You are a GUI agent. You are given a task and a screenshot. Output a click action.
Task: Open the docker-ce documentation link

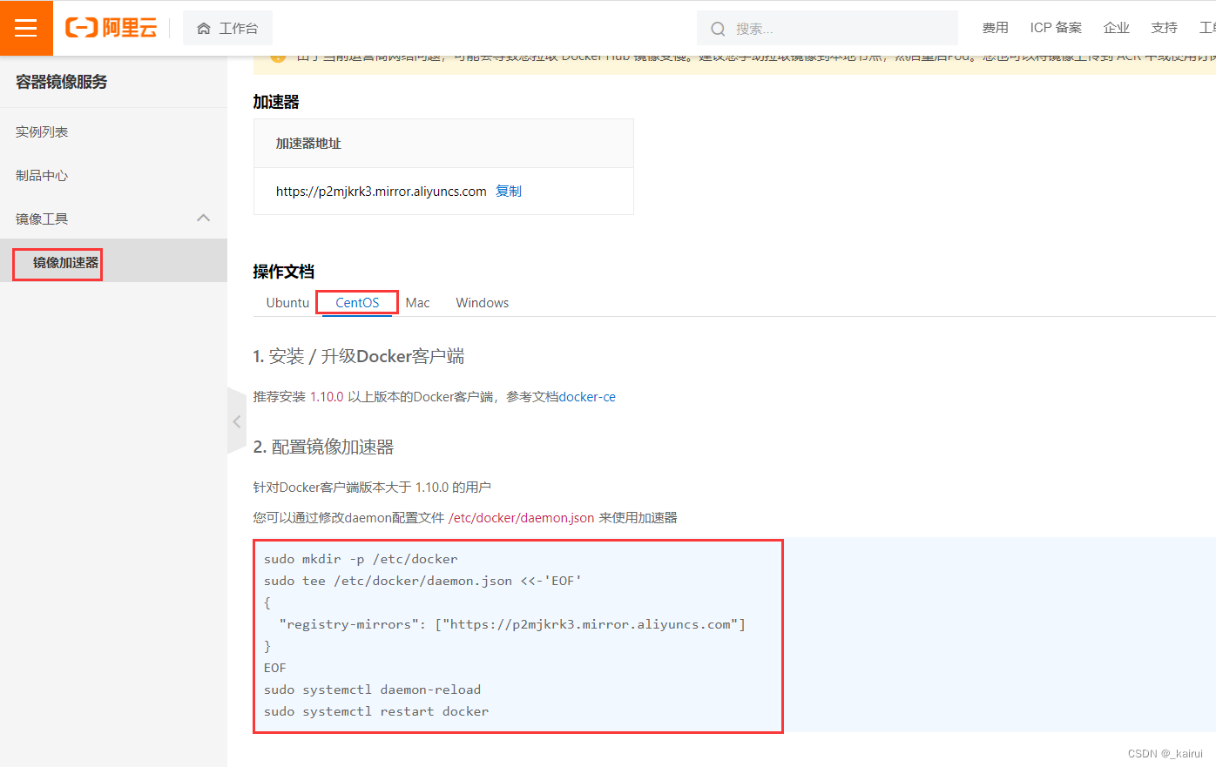(x=587, y=397)
